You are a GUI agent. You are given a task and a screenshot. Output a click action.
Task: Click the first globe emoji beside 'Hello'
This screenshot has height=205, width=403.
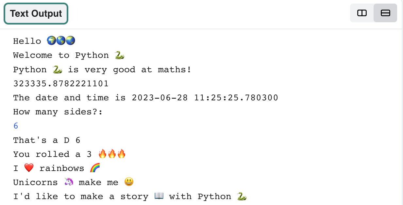pos(52,40)
